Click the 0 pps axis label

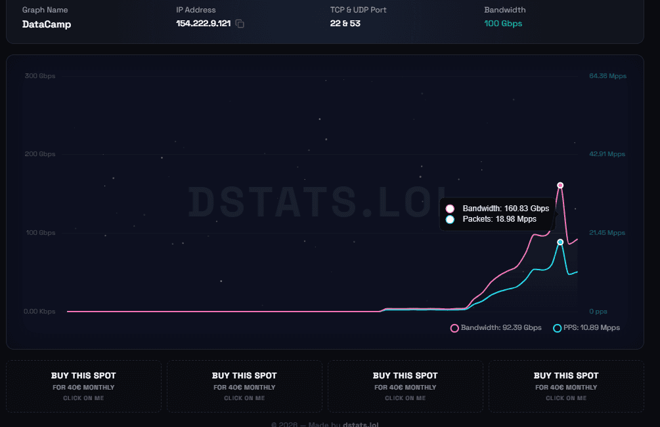point(598,312)
